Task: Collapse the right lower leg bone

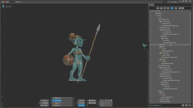Action: click(x=159, y=74)
